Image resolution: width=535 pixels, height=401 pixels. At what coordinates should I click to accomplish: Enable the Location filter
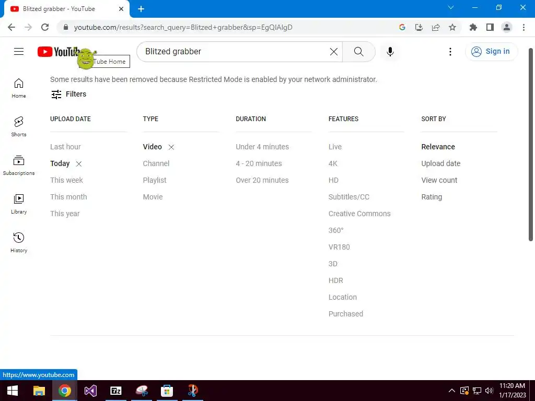343,297
